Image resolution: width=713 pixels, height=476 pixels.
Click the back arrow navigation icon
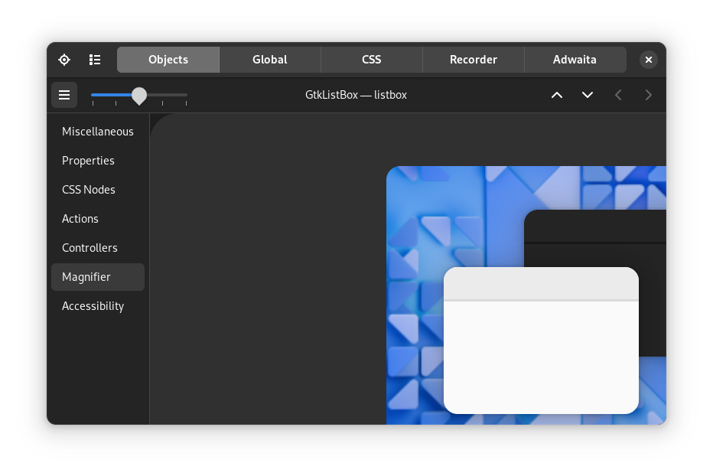tap(618, 95)
